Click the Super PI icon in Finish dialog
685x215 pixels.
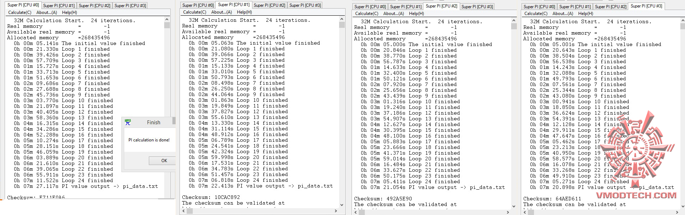click(x=128, y=122)
